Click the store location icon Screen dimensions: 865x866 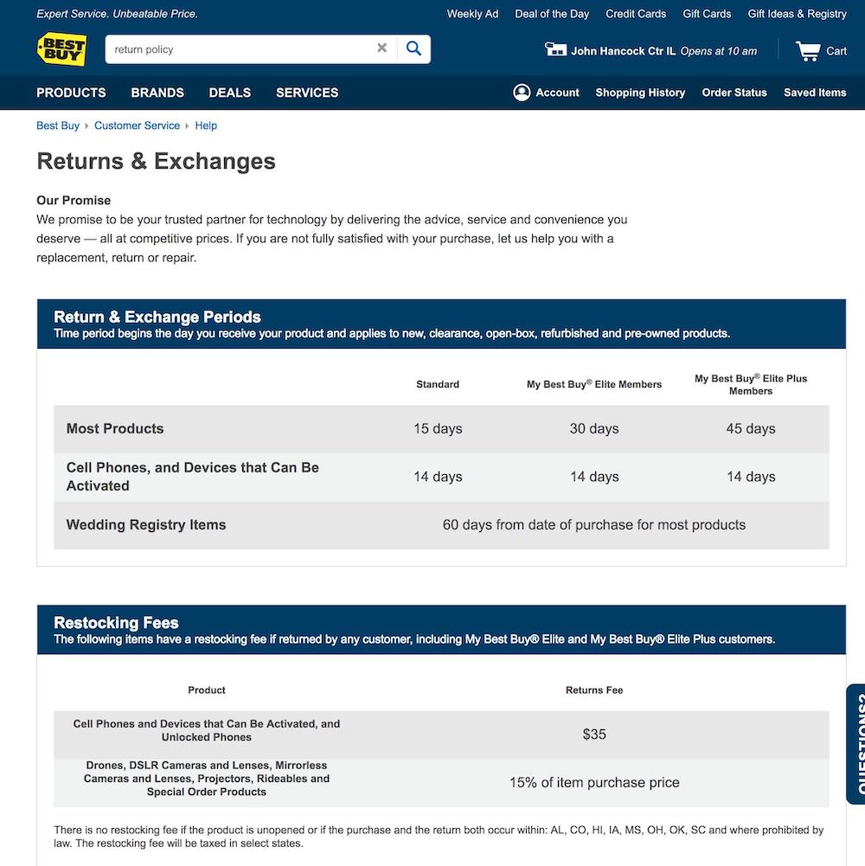[555, 49]
